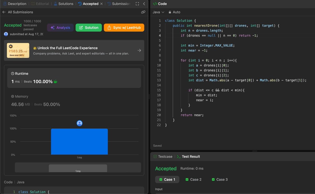
Task: Click the line 'if (dist <= c && dist < min){'
Action: click(216, 90)
